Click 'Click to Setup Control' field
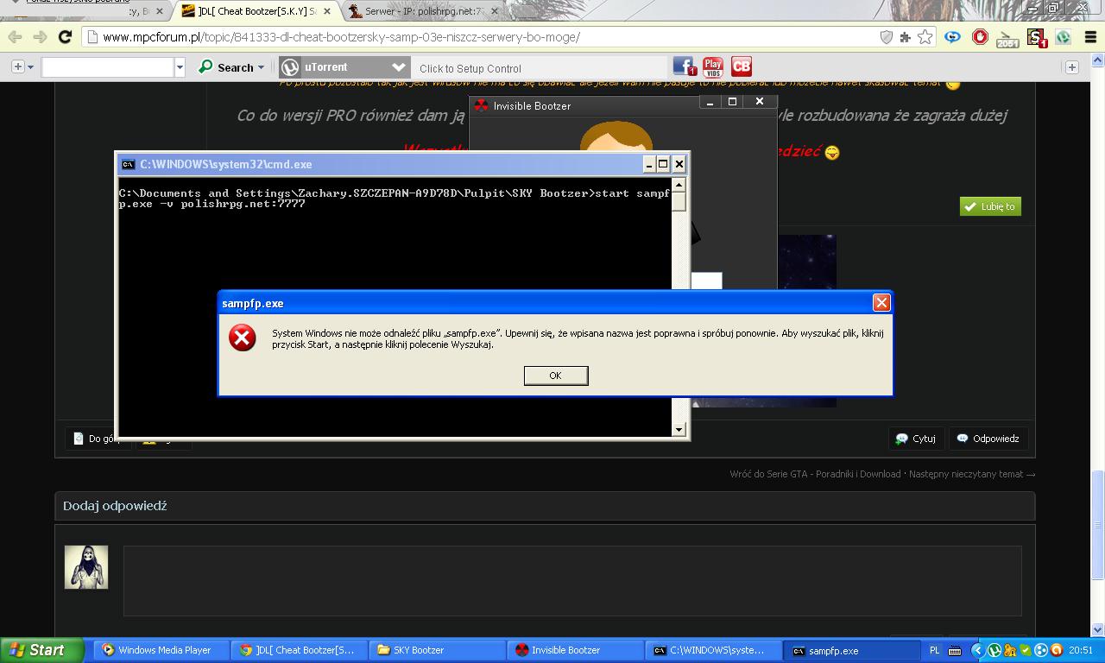 [539, 68]
